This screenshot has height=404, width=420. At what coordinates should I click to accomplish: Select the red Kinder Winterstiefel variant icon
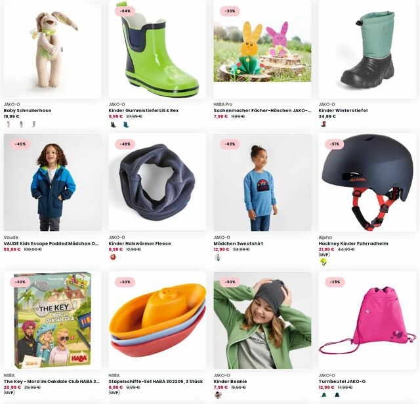coord(324,124)
